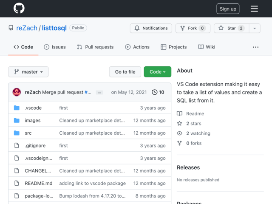Image resolution: width=272 pixels, height=204 pixels.
Task: Open the master branch selector
Action: pyautogui.click(x=28, y=72)
